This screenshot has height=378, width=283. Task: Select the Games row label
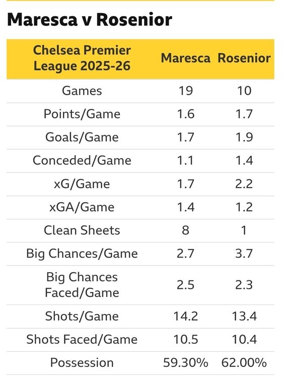82,91
